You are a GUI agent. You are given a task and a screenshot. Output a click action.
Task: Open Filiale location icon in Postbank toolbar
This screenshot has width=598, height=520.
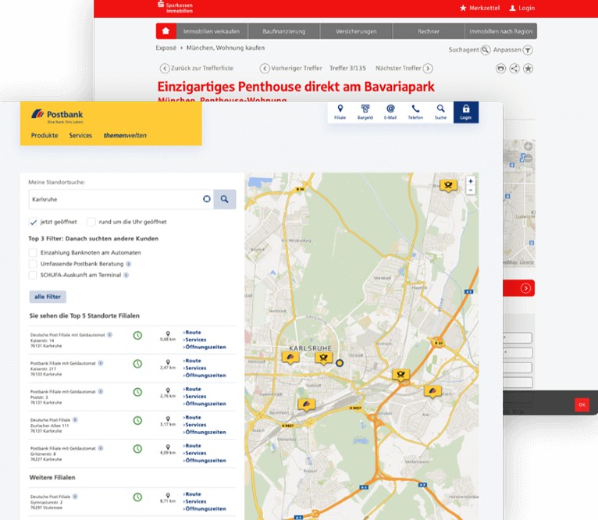340,112
